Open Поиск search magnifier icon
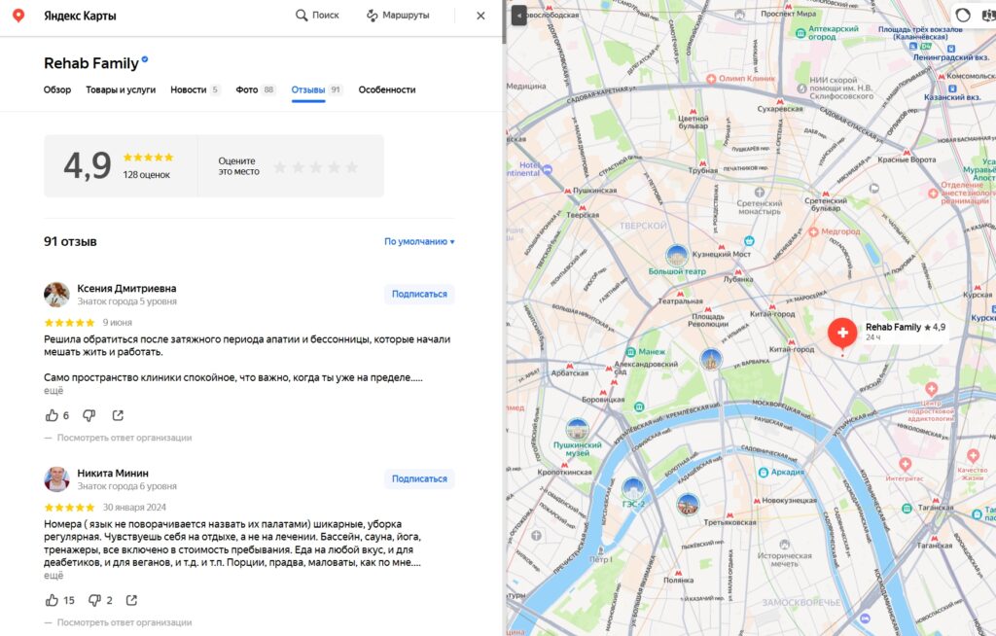 click(x=302, y=16)
